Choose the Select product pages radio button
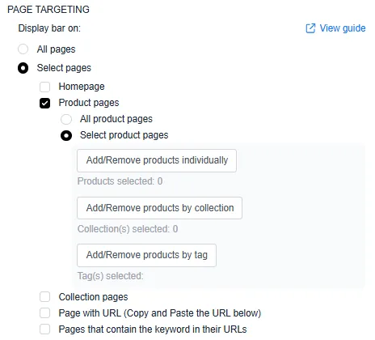The width and height of the screenshot is (375, 340). point(66,135)
